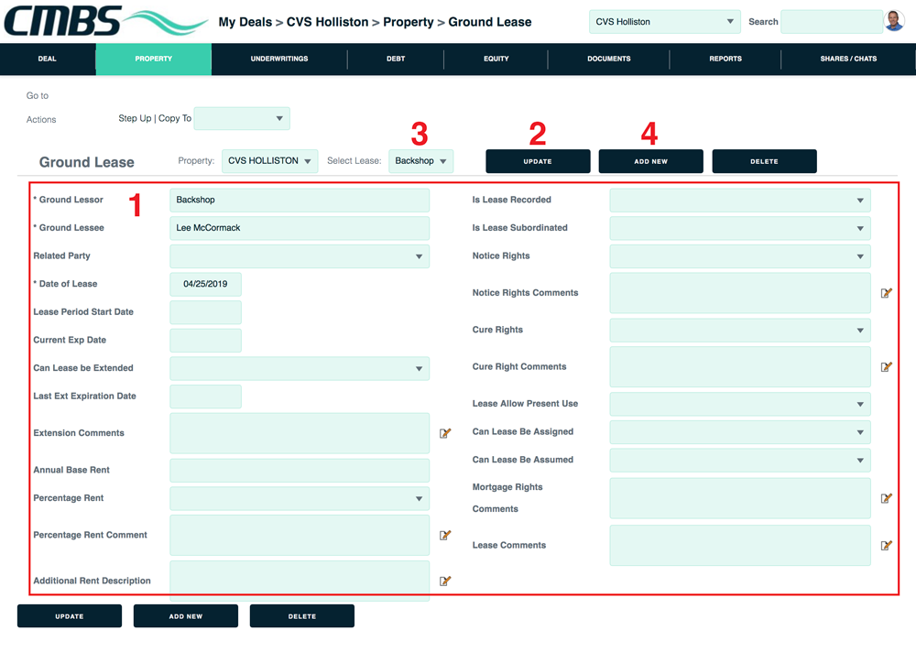Open the Mortgage Rights Comments edit icon
The image size is (916, 652).
(x=886, y=498)
